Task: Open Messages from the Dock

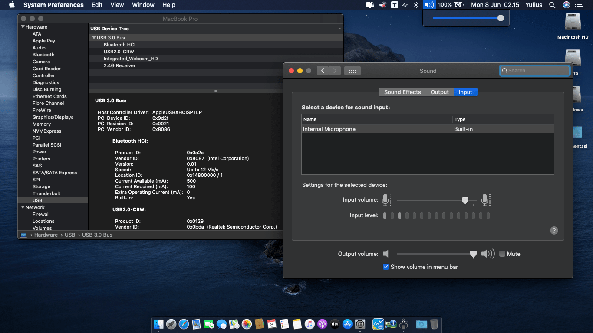Action: click(x=221, y=324)
